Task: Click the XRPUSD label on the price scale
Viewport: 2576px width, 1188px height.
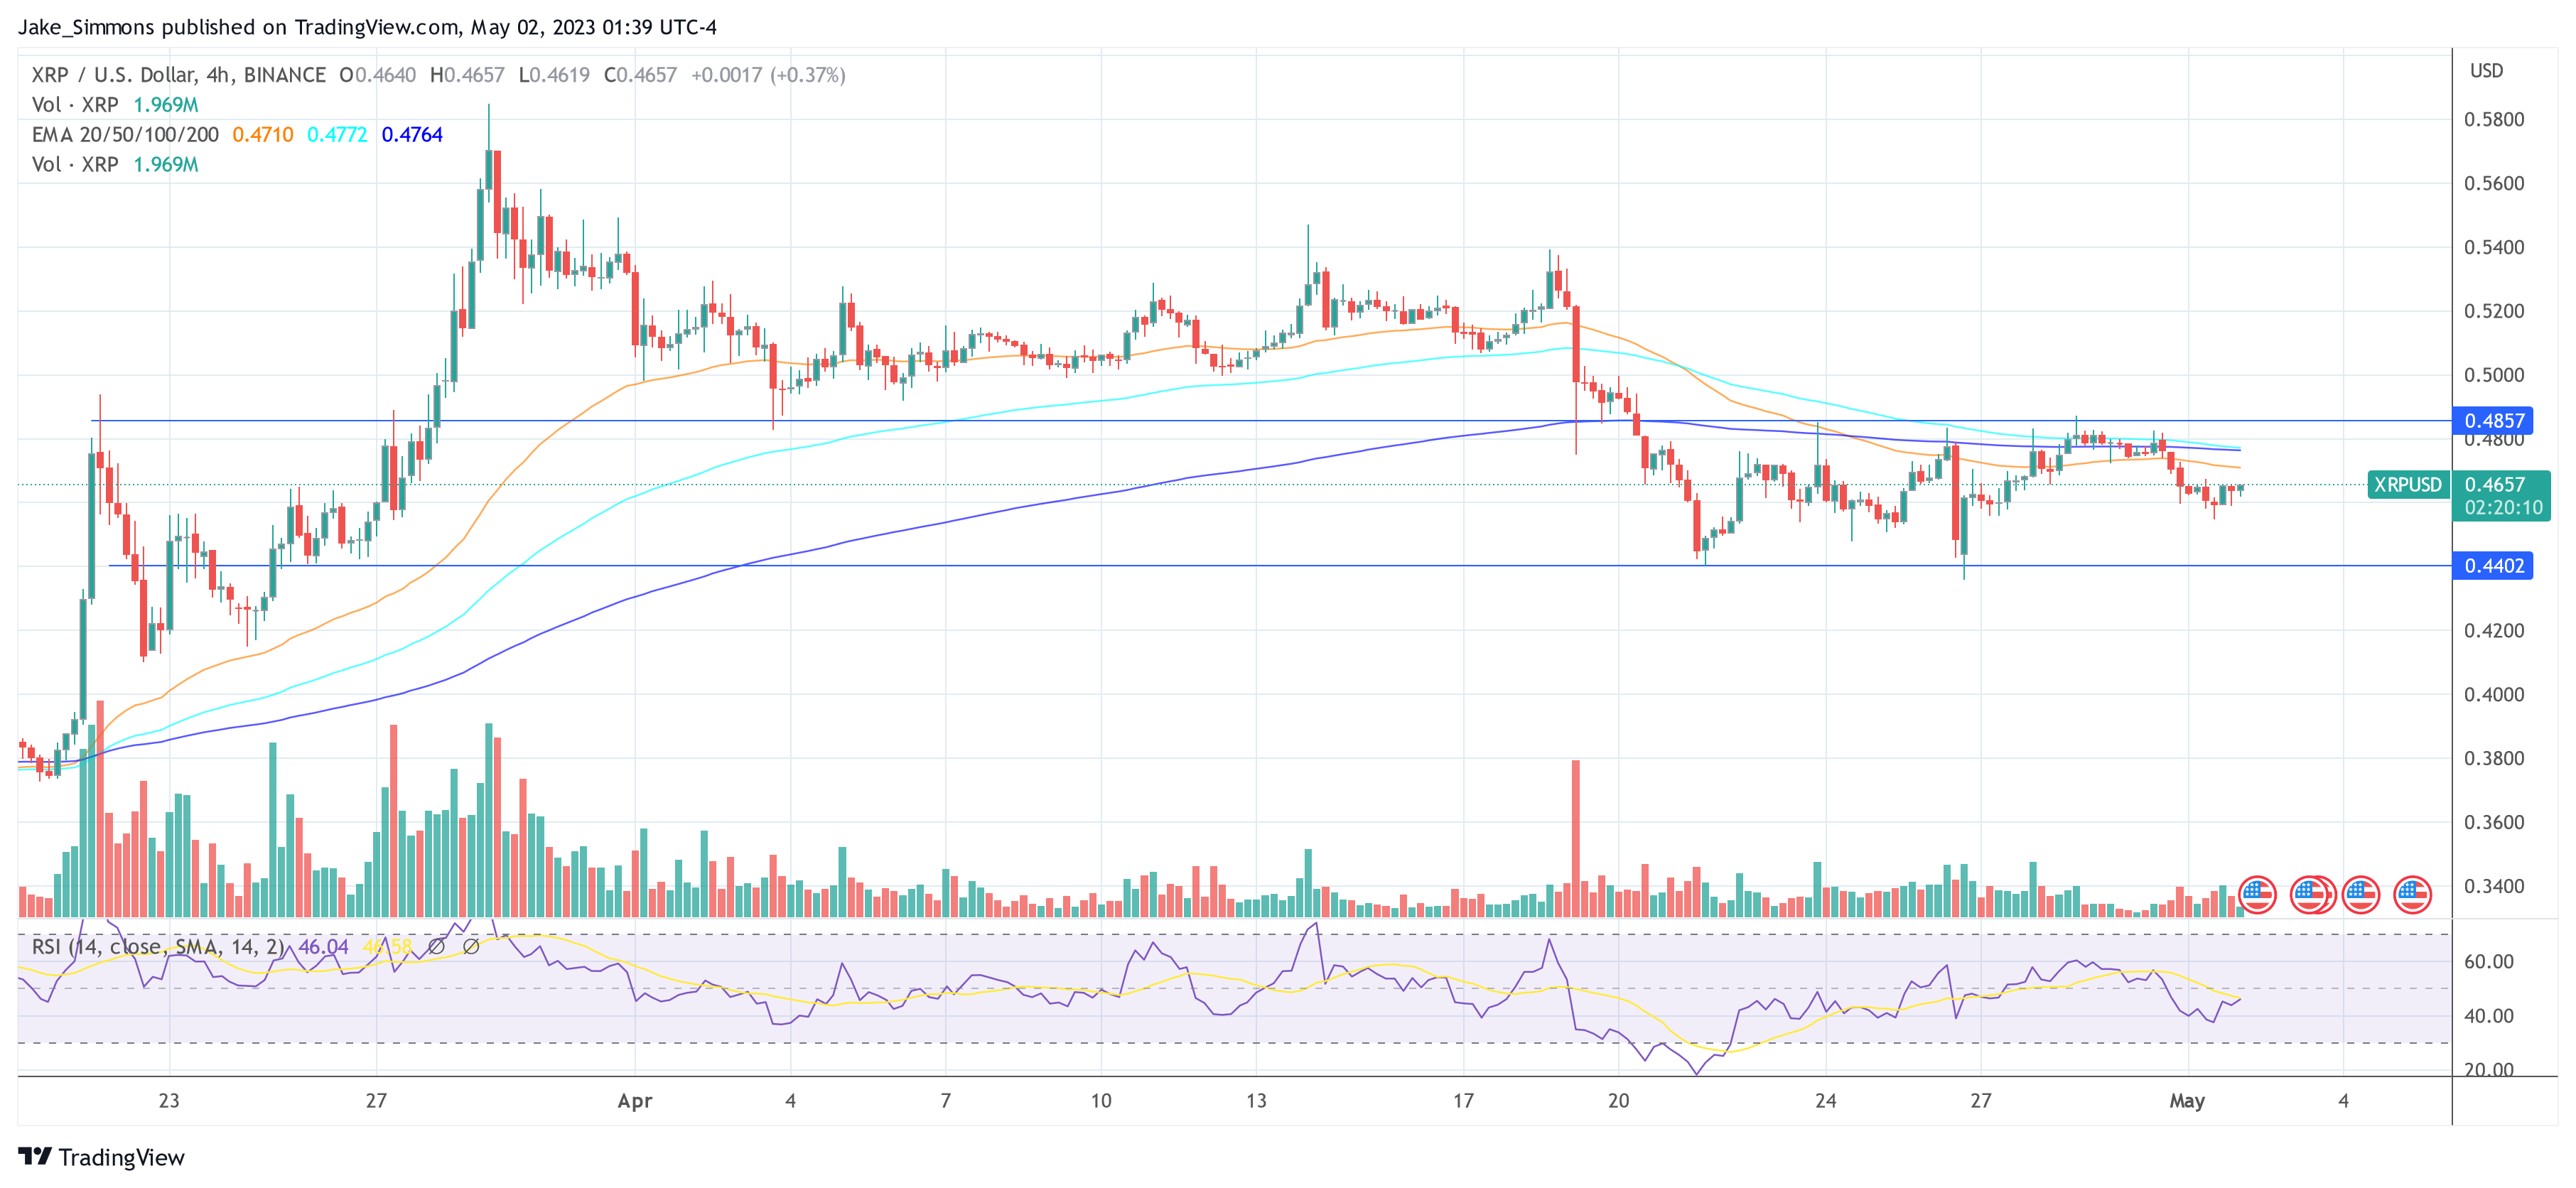Action: tap(2410, 485)
